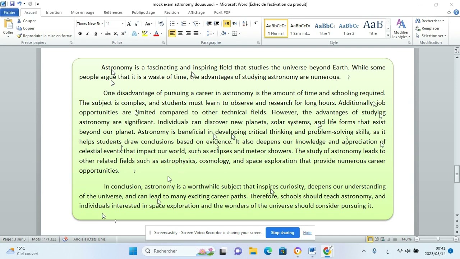The width and height of the screenshot is (460, 259).
Task: Click the Remplacer button
Action: [x=428, y=28]
